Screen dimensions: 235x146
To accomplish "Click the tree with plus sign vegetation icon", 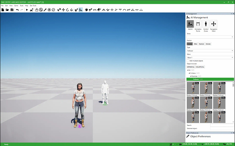I will click(x=91, y=10).
